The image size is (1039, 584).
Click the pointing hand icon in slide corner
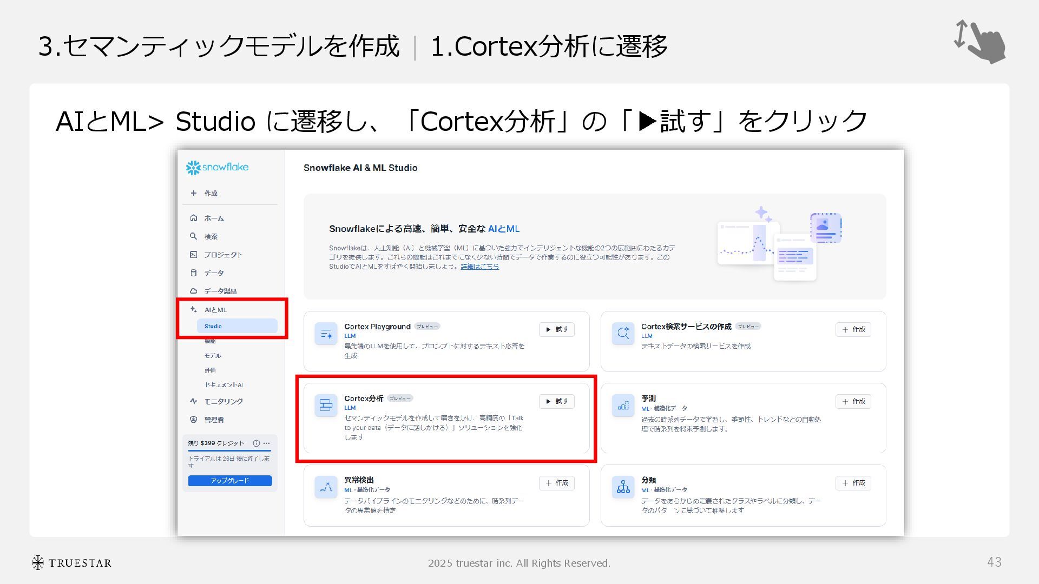980,42
